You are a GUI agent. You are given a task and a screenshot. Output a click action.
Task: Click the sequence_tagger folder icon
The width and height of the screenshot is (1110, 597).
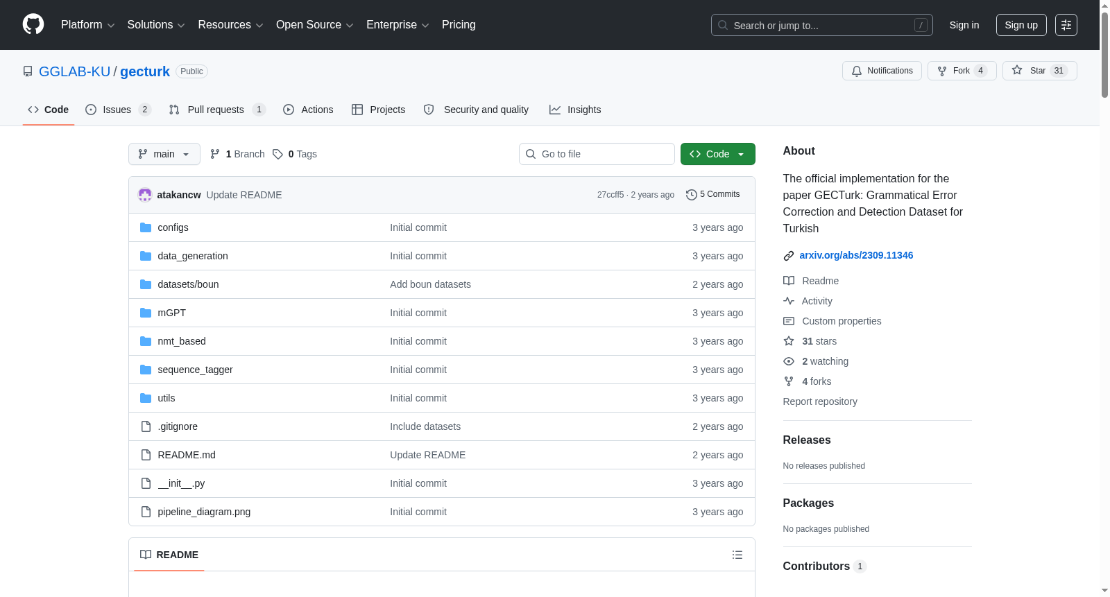tap(146, 370)
